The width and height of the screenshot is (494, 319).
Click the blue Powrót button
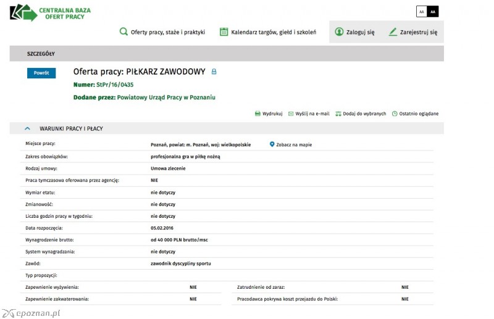click(x=41, y=73)
